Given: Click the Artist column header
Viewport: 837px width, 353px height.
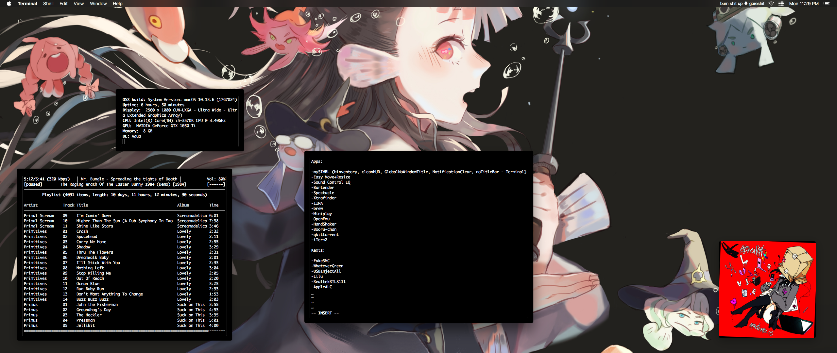Looking at the screenshot, I should click(x=31, y=205).
